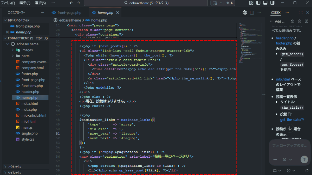
Task: Add attachment with the plus icon
Action: 275,159
